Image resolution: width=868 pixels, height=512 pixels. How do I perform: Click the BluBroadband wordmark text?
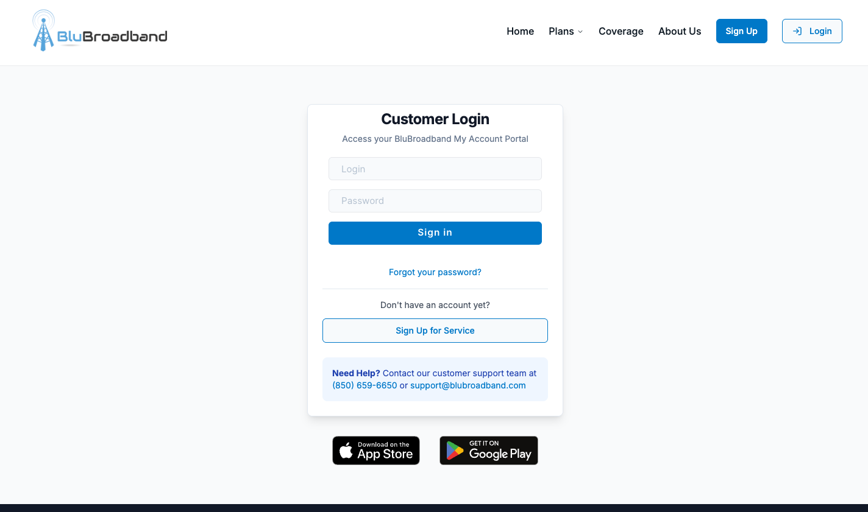point(112,37)
